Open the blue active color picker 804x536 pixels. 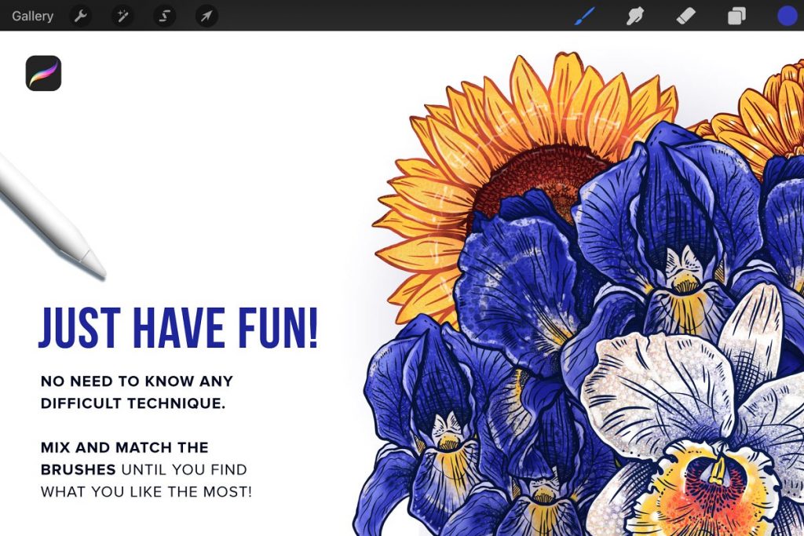point(787,16)
